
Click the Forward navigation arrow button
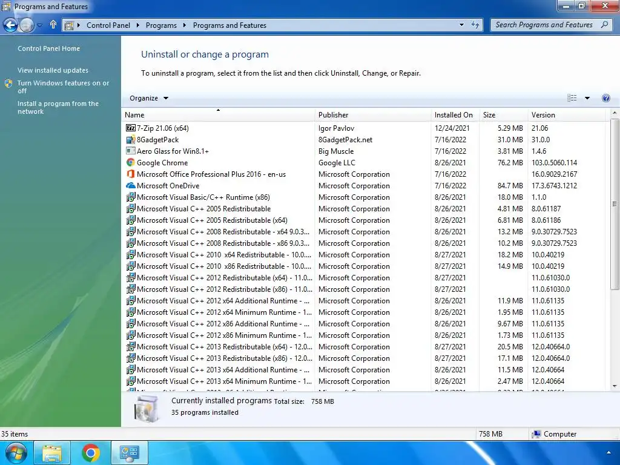[x=27, y=25]
